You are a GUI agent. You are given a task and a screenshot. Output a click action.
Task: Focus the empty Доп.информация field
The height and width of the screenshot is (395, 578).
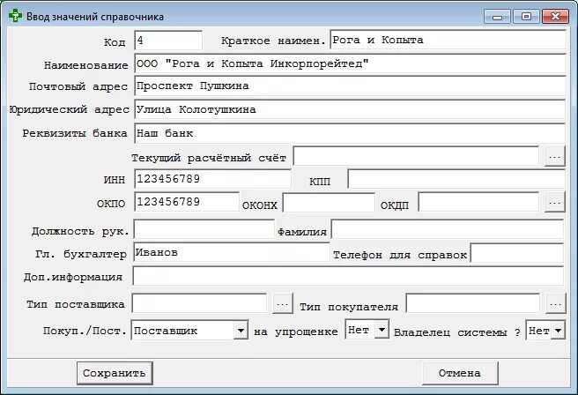tap(348, 276)
